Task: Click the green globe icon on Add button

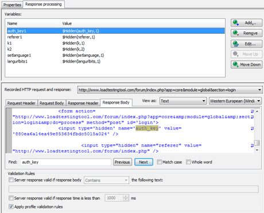Action: tap(236, 23)
